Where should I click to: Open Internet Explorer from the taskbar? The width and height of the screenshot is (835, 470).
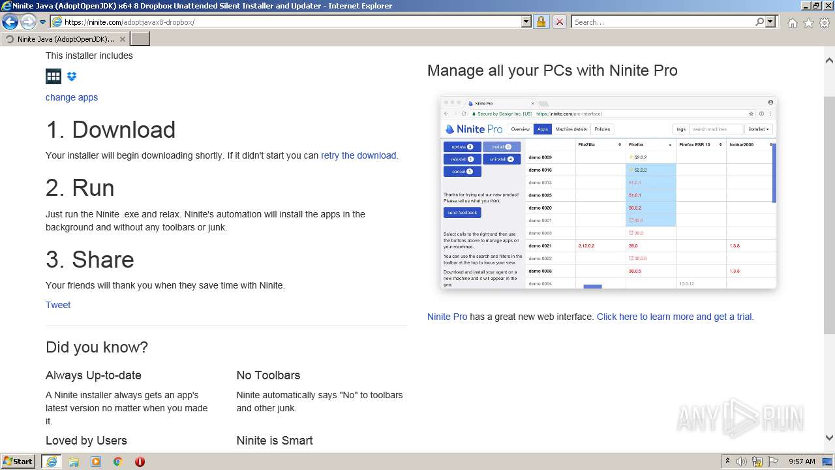point(52,462)
